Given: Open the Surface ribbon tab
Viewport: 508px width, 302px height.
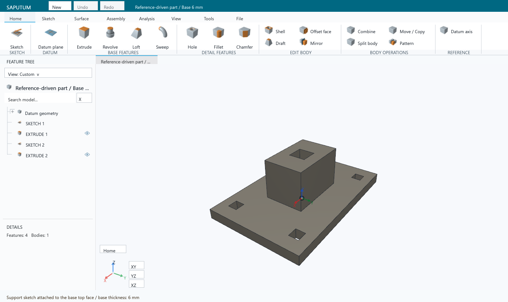Looking at the screenshot, I should pyautogui.click(x=81, y=18).
